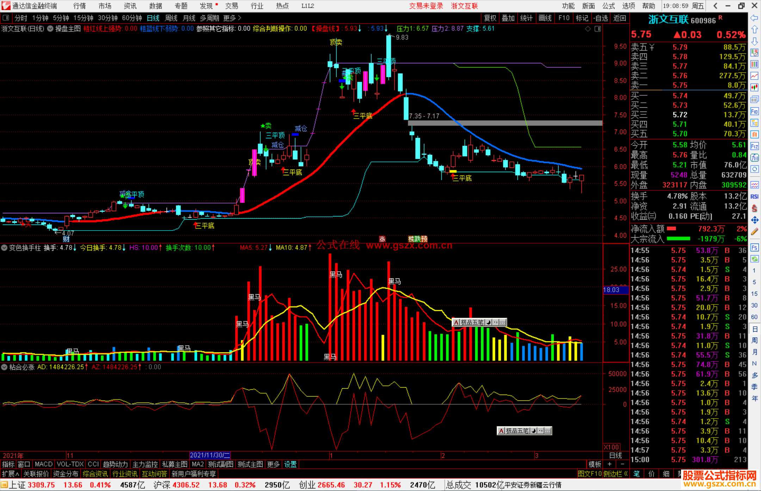Screen dimensions: 761x491
Task: Switch period to 60分钟
Action: (x=132, y=18)
